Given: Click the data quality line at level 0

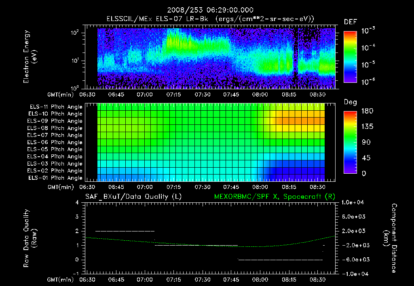Looking at the screenshot, I should click(x=281, y=260).
